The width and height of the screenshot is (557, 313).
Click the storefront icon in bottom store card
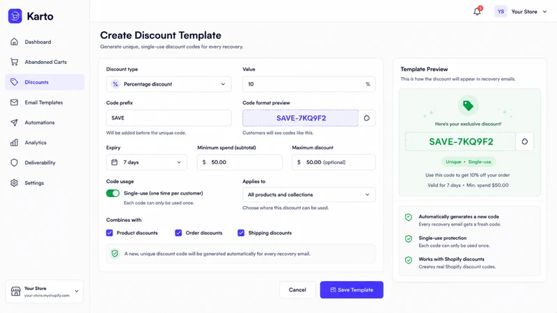click(15, 291)
